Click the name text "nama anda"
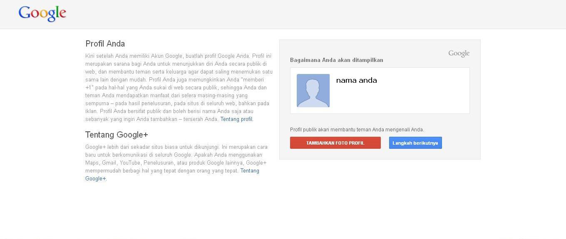 (357, 80)
